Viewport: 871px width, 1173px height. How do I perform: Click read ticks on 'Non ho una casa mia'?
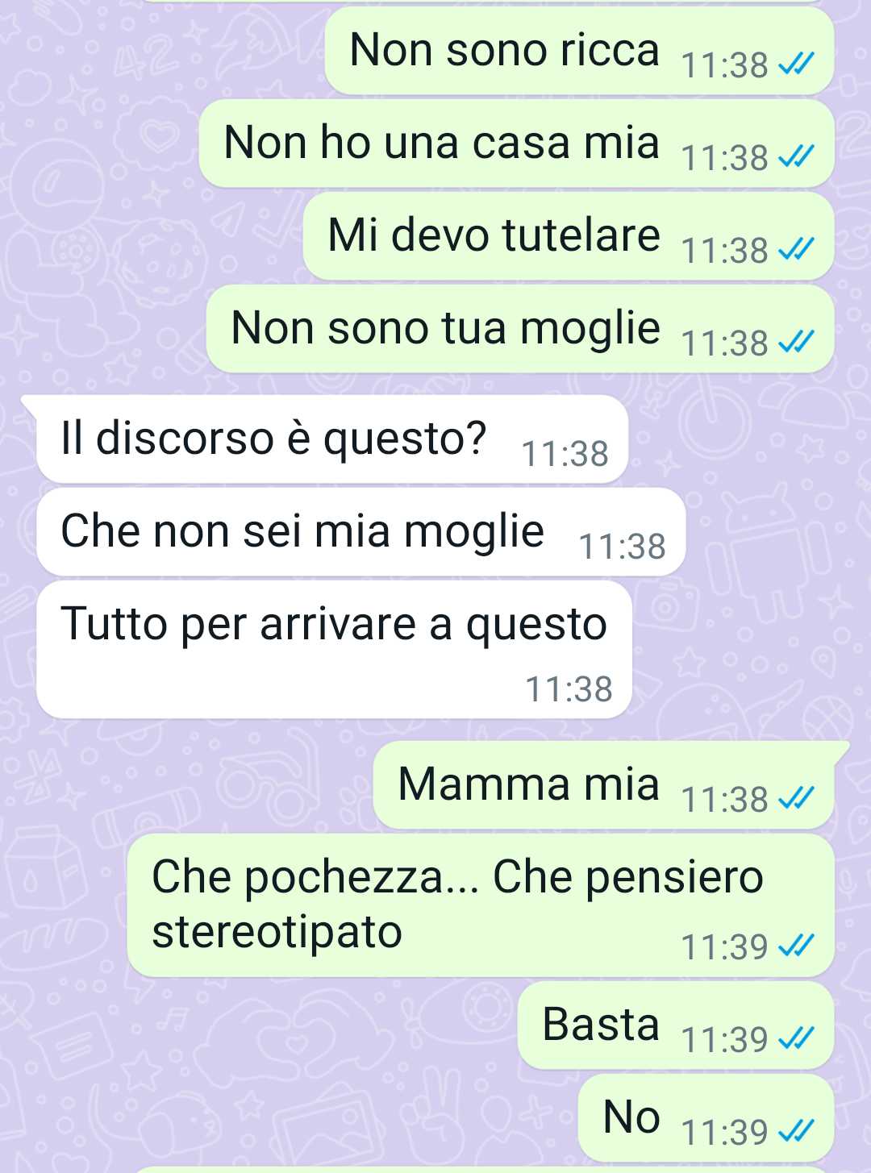pyautogui.click(x=796, y=156)
